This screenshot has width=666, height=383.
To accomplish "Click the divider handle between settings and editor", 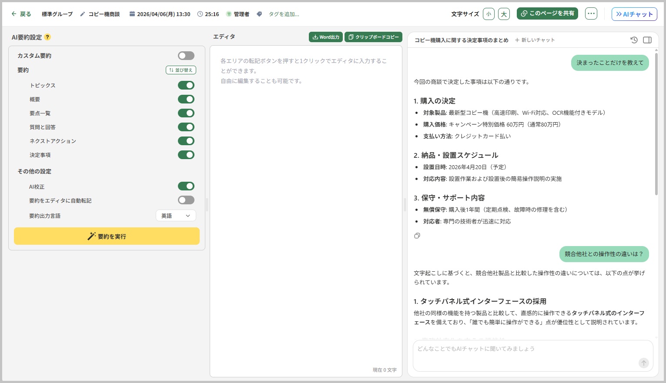I will pos(207,205).
